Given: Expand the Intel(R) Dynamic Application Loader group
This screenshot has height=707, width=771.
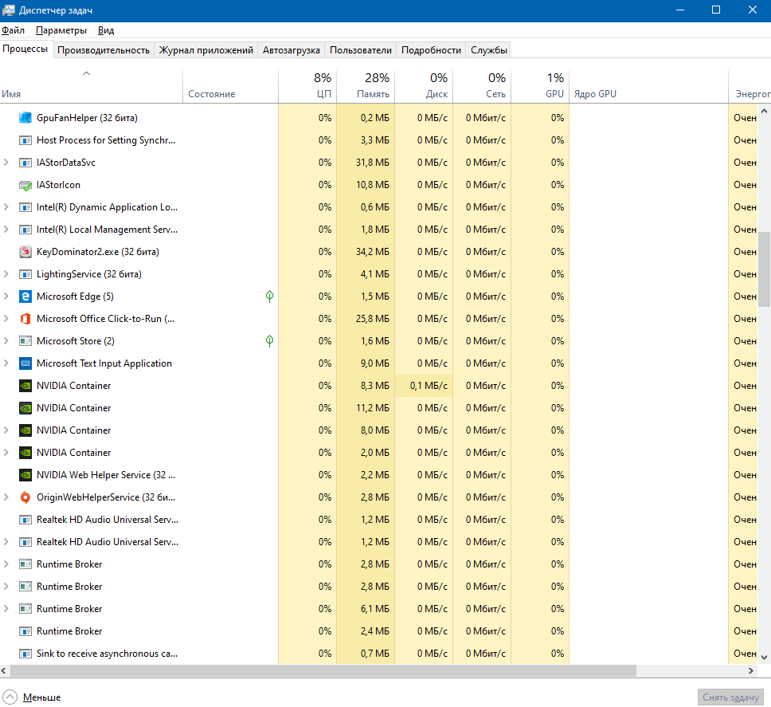Looking at the screenshot, I should (6, 207).
